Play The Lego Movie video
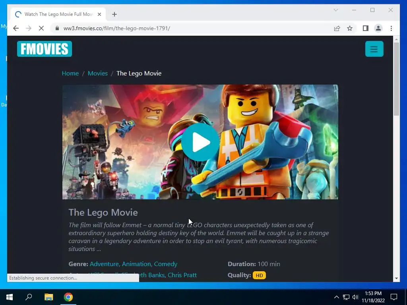This screenshot has height=305, width=407. pyautogui.click(x=200, y=142)
